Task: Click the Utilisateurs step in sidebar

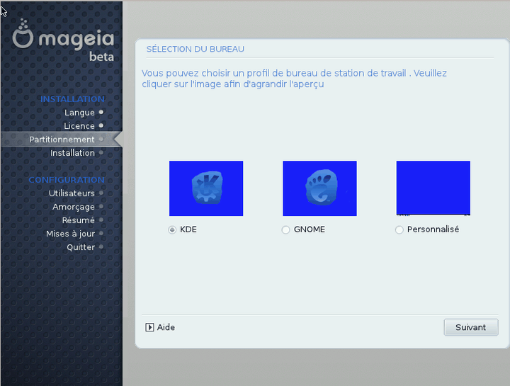Action: click(72, 193)
